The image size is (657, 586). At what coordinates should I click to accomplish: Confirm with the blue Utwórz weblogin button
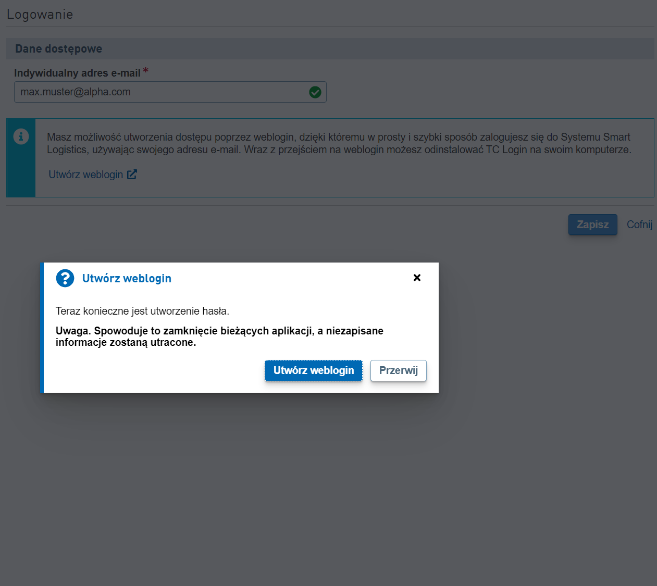point(314,370)
